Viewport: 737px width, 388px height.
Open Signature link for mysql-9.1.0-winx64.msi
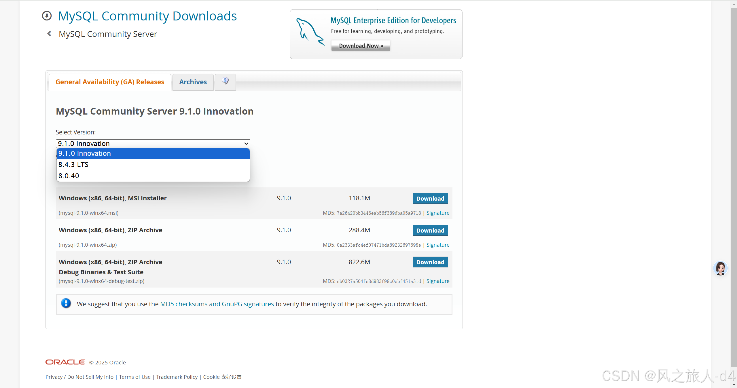point(438,213)
